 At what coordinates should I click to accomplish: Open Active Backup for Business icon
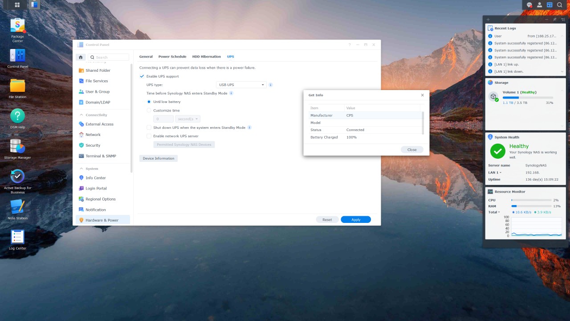(17, 177)
